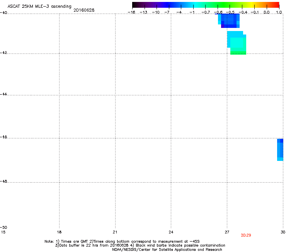Click the color bar label "0.0"

(x=267, y=12)
